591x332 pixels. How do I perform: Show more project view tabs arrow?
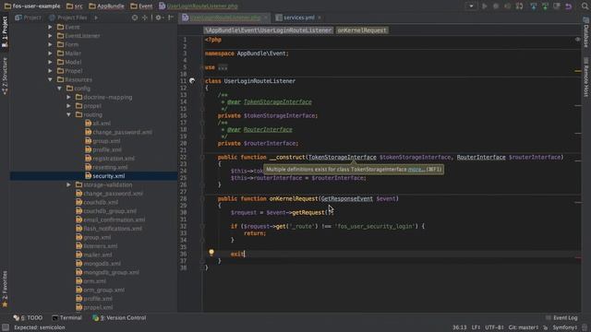click(96, 18)
